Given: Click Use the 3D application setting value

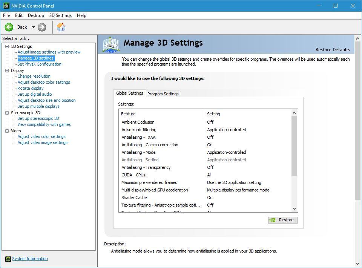Looking at the screenshot, I should (x=234, y=182).
